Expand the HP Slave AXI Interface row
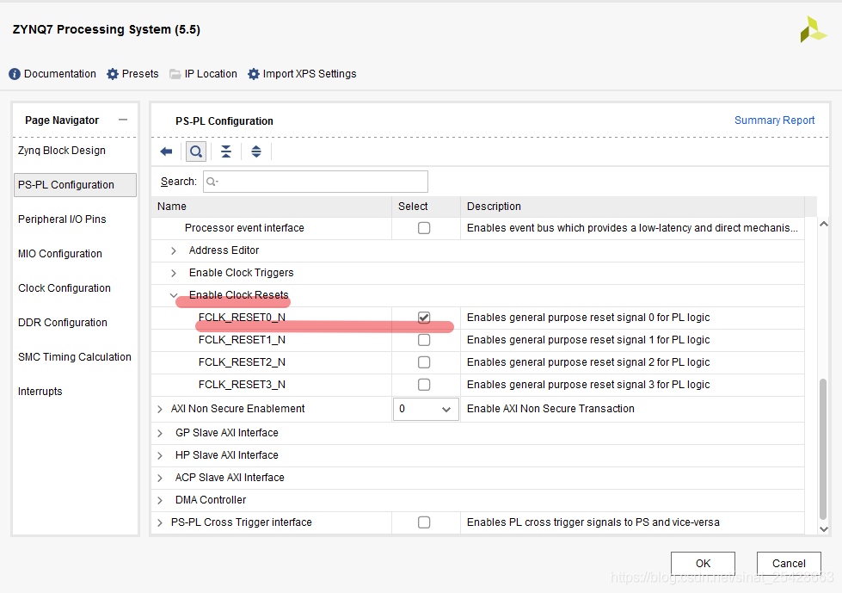The height and width of the screenshot is (593, 842). pyautogui.click(x=160, y=456)
